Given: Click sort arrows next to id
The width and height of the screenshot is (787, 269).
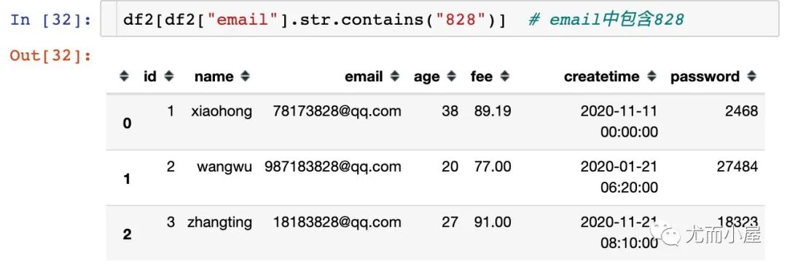Looking at the screenshot, I should pos(169,76).
